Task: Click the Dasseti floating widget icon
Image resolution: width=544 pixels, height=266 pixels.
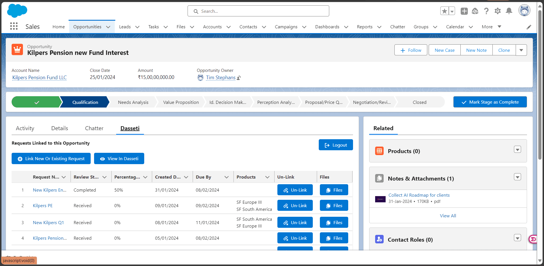Action: pos(533,239)
